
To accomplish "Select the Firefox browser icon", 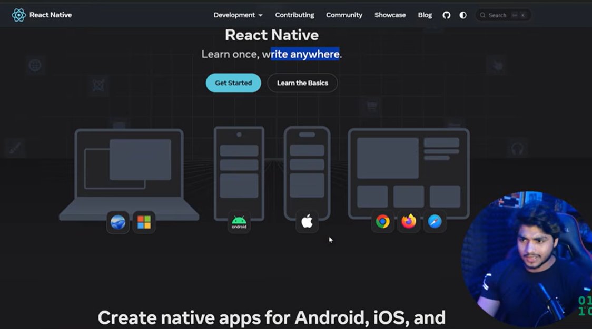I will tap(409, 222).
